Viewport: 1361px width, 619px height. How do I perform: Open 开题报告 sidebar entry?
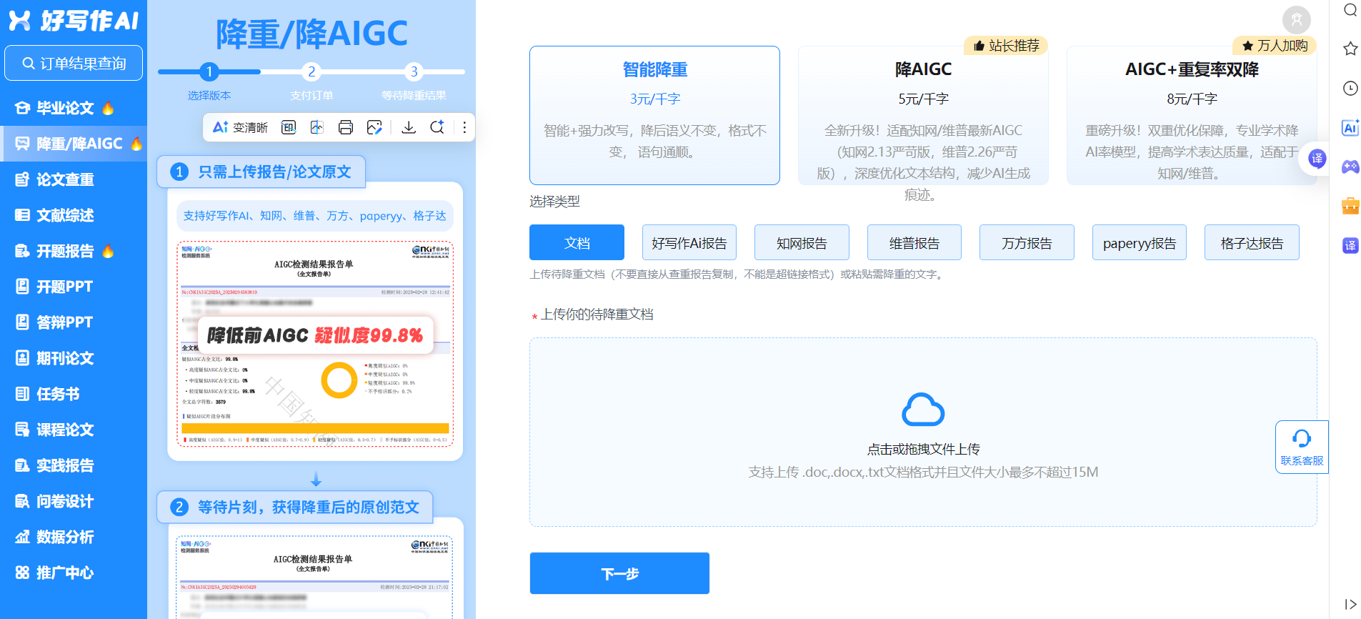click(65, 251)
